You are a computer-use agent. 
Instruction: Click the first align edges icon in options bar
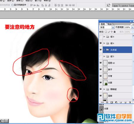click(31, 5)
